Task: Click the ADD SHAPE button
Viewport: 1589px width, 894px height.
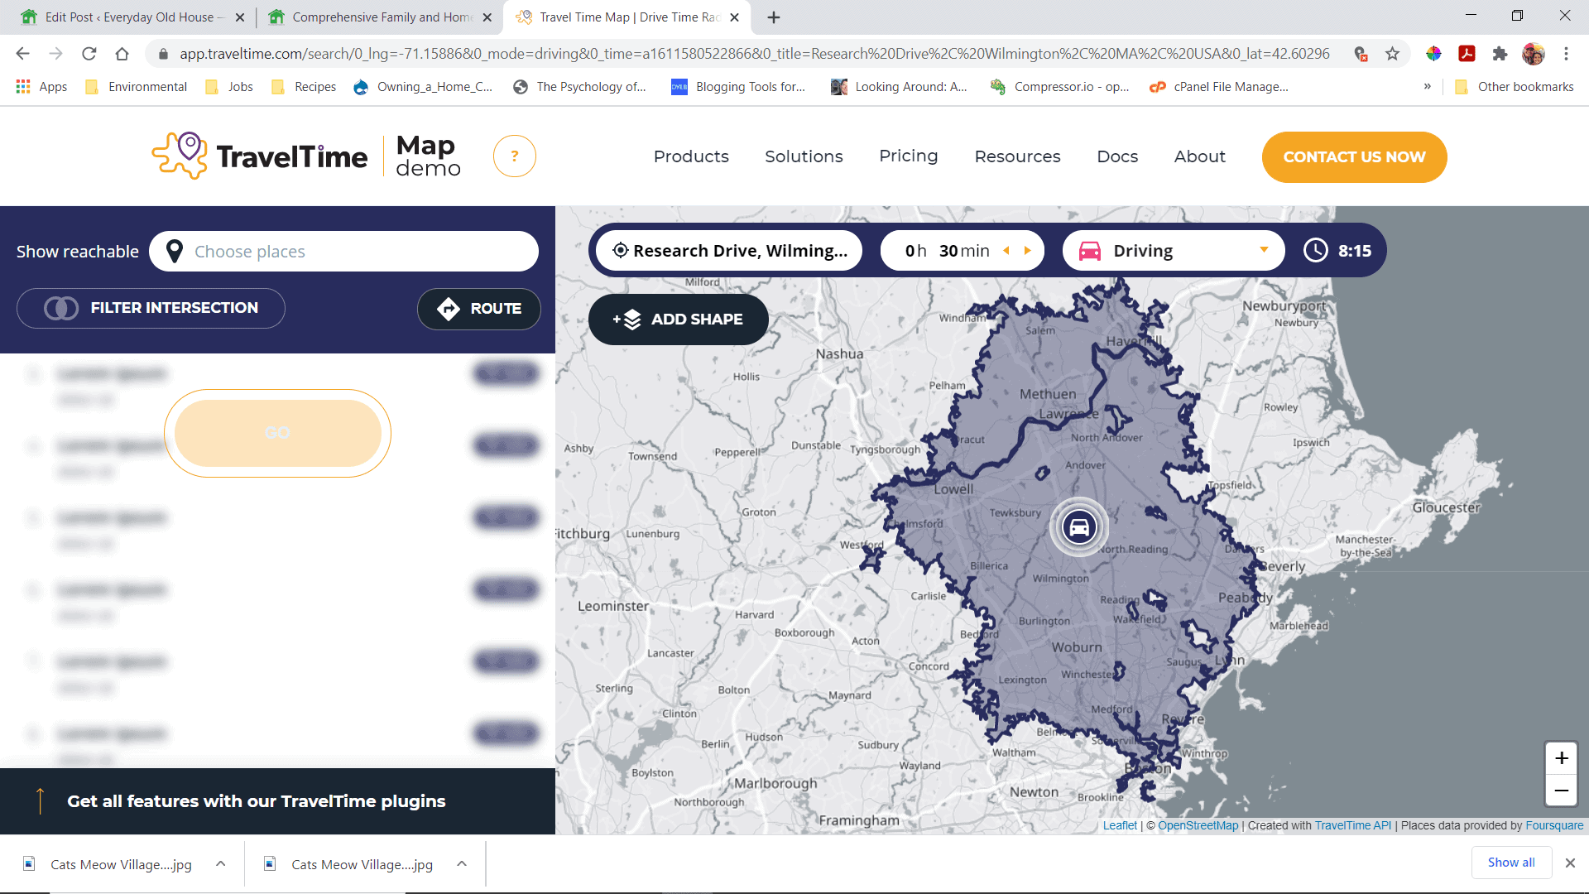Action: (677, 319)
